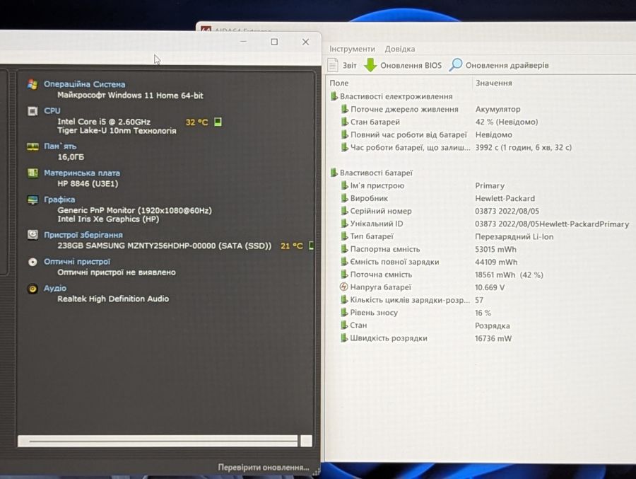This screenshot has width=636, height=479.
Task: Click the Поле column header
Action: click(x=339, y=83)
